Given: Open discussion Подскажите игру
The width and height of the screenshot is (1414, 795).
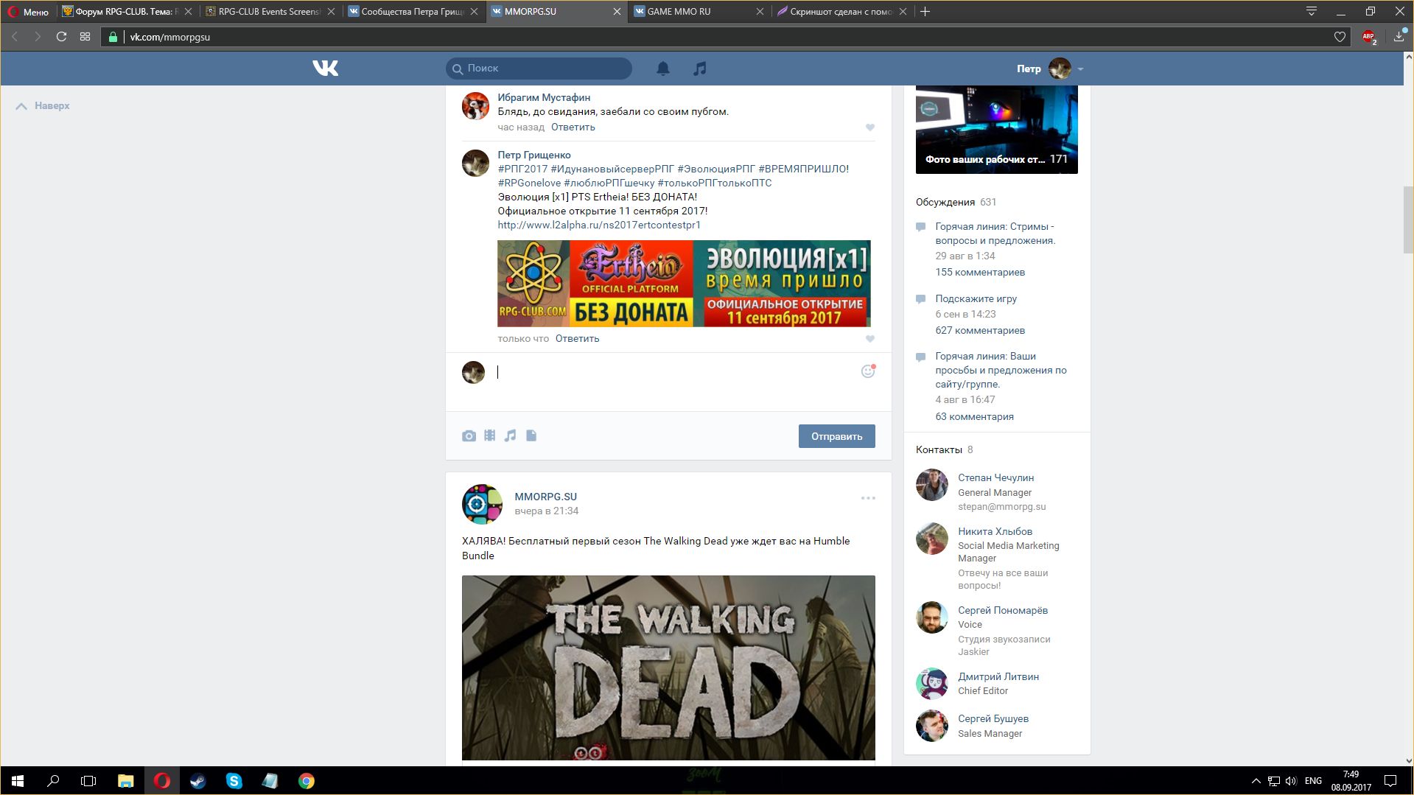Looking at the screenshot, I should [976, 298].
